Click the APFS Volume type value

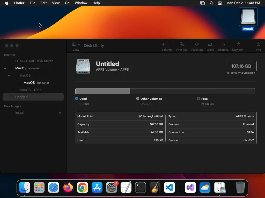245,116
